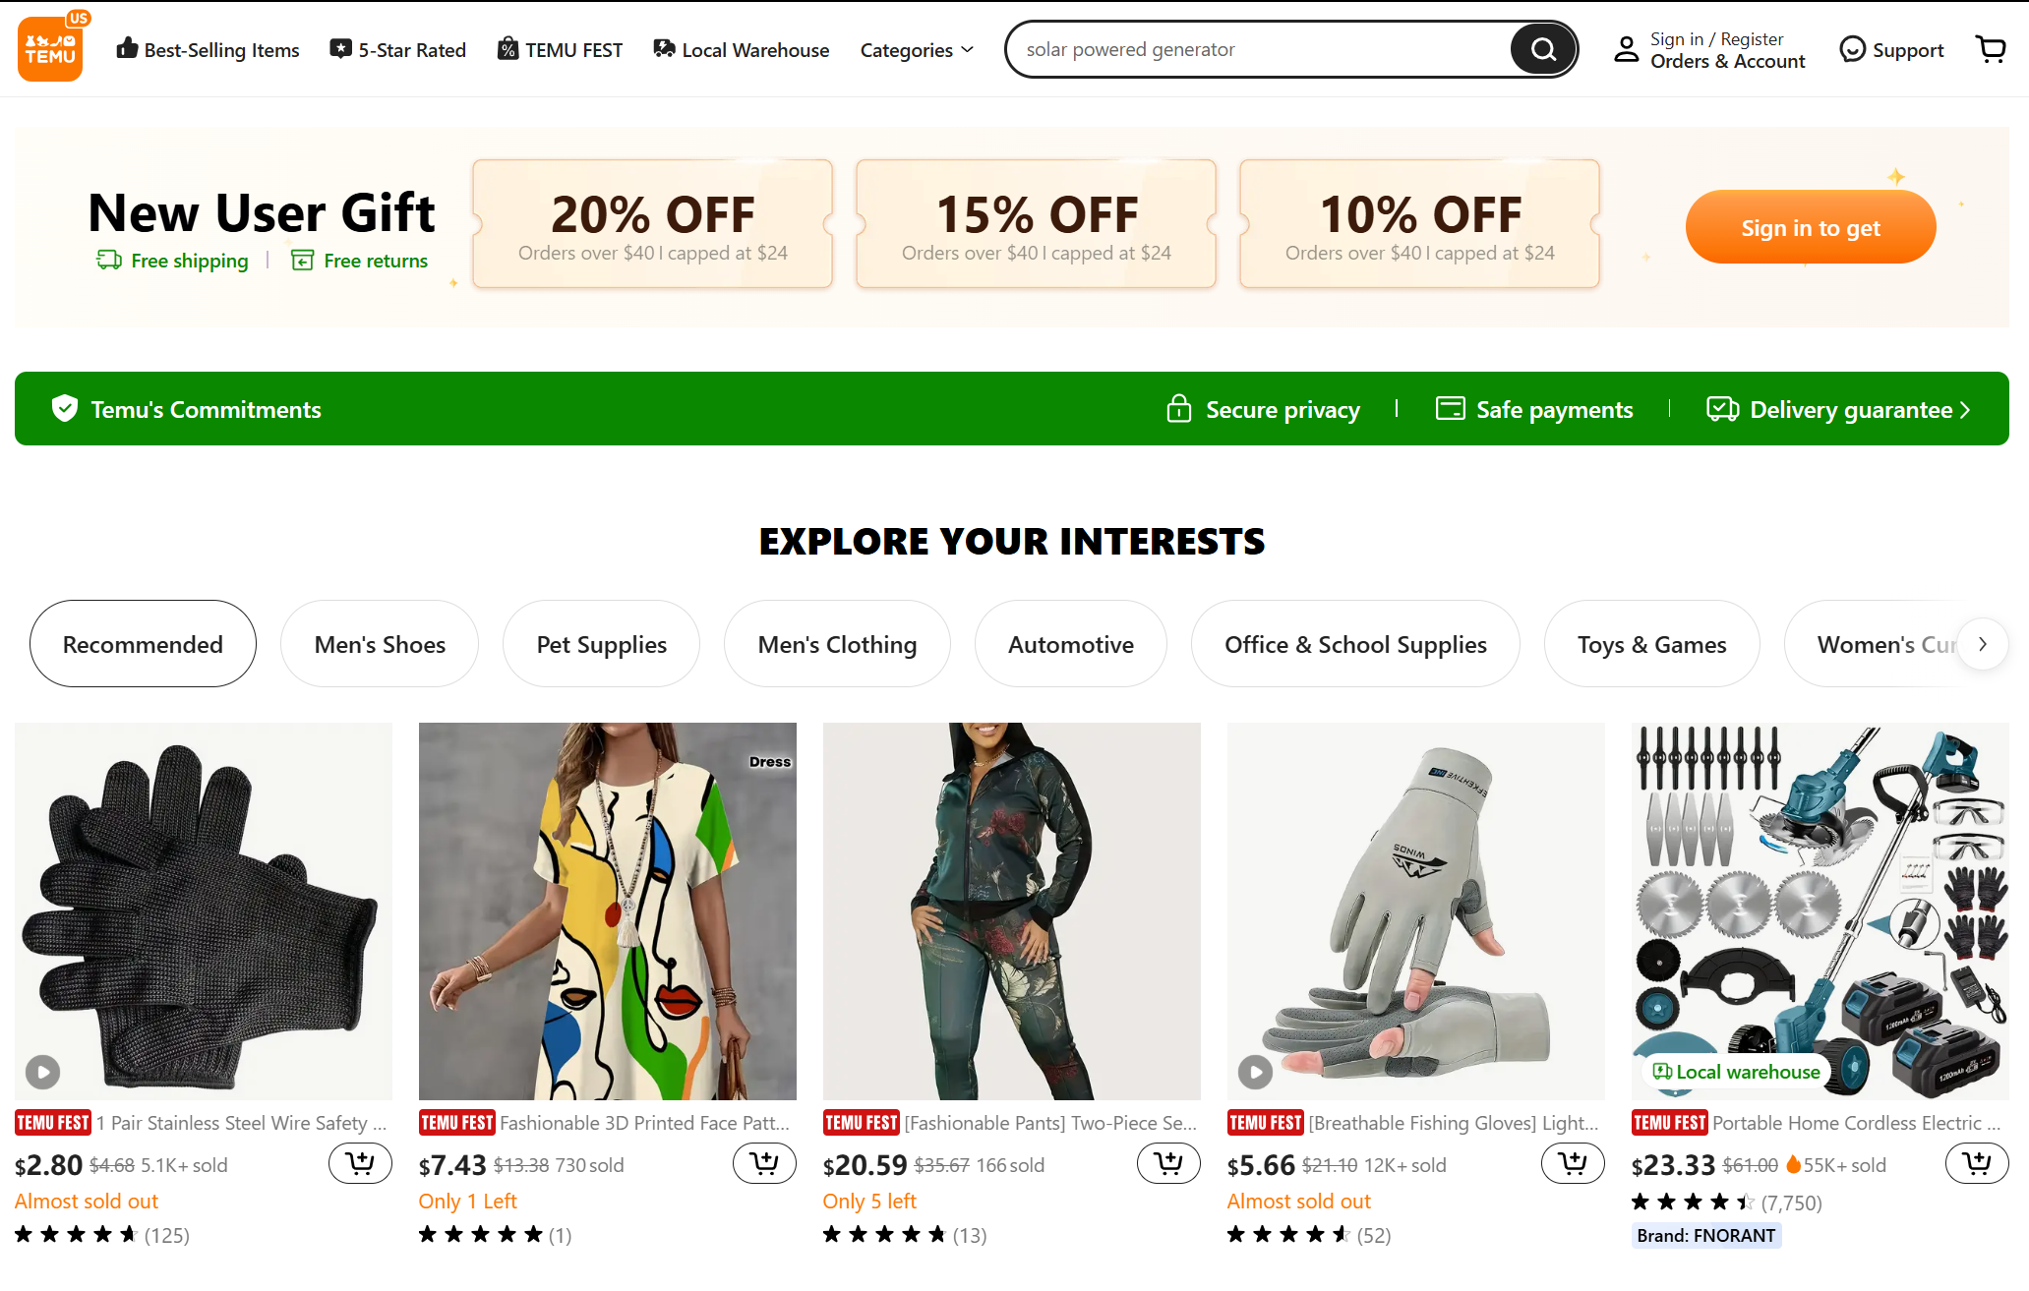Image resolution: width=2029 pixels, height=1291 pixels.
Task: Play video on the black gloves thumbnail
Action: (x=43, y=1071)
